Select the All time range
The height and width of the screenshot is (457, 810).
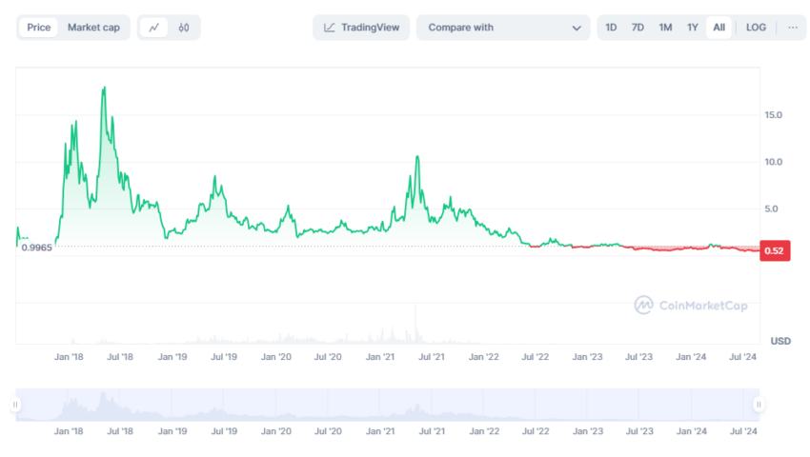coord(719,28)
